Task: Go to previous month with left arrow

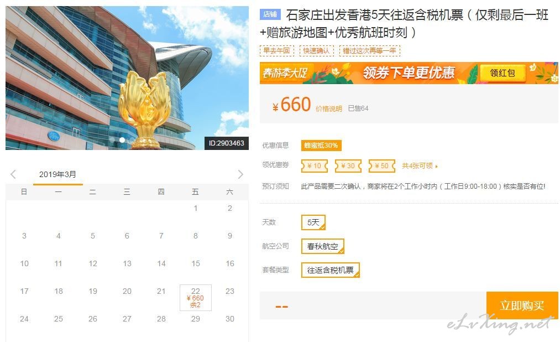Action: coord(13,174)
